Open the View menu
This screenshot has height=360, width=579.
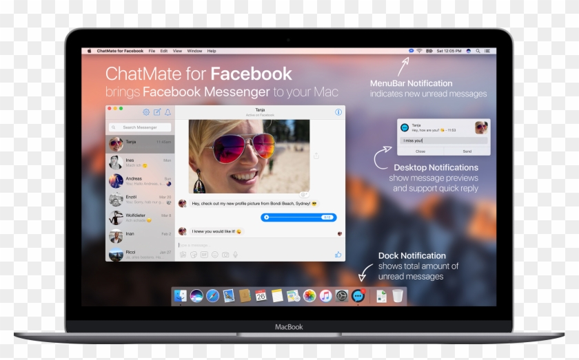tap(177, 51)
